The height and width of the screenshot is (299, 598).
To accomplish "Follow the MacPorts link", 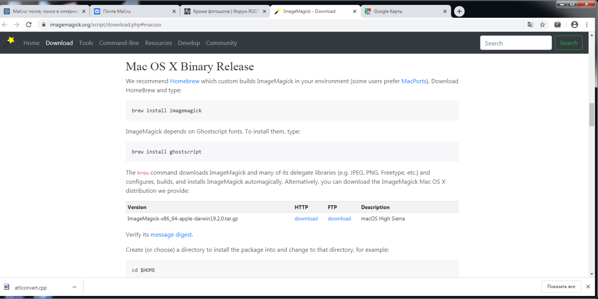I will click(414, 81).
